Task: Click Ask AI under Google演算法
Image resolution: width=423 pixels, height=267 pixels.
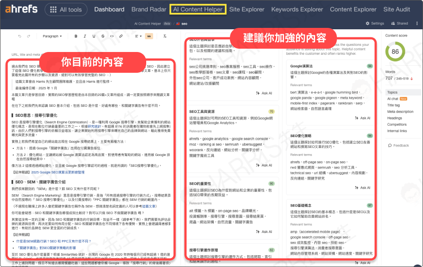Action: pyautogui.click(x=362, y=118)
